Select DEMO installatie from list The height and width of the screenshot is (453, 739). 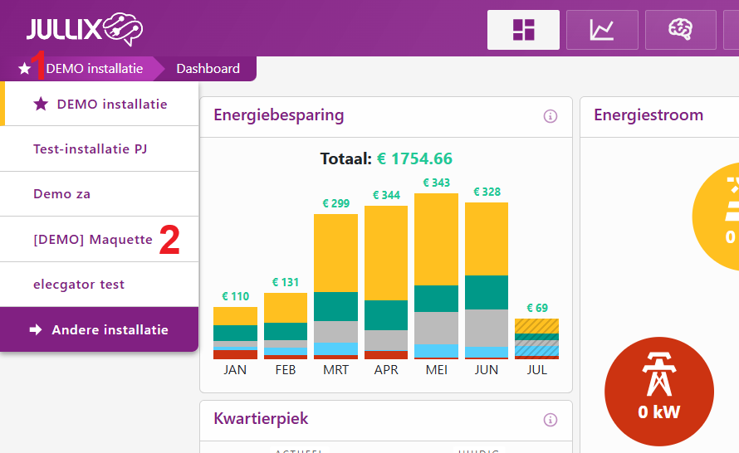[x=111, y=105]
